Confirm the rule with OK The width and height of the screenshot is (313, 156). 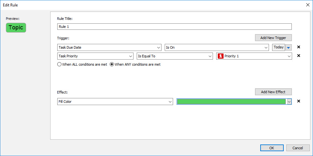(x=272, y=148)
